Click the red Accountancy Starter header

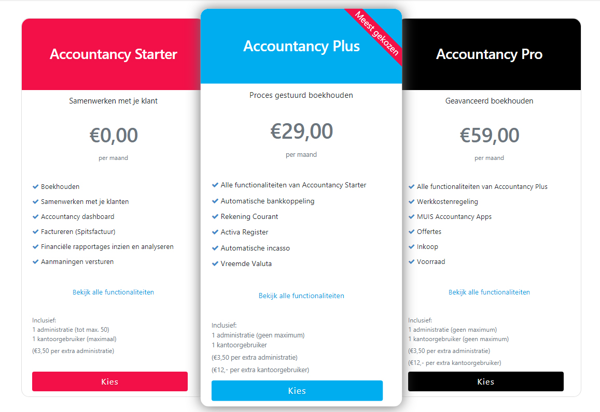(x=113, y=54)
